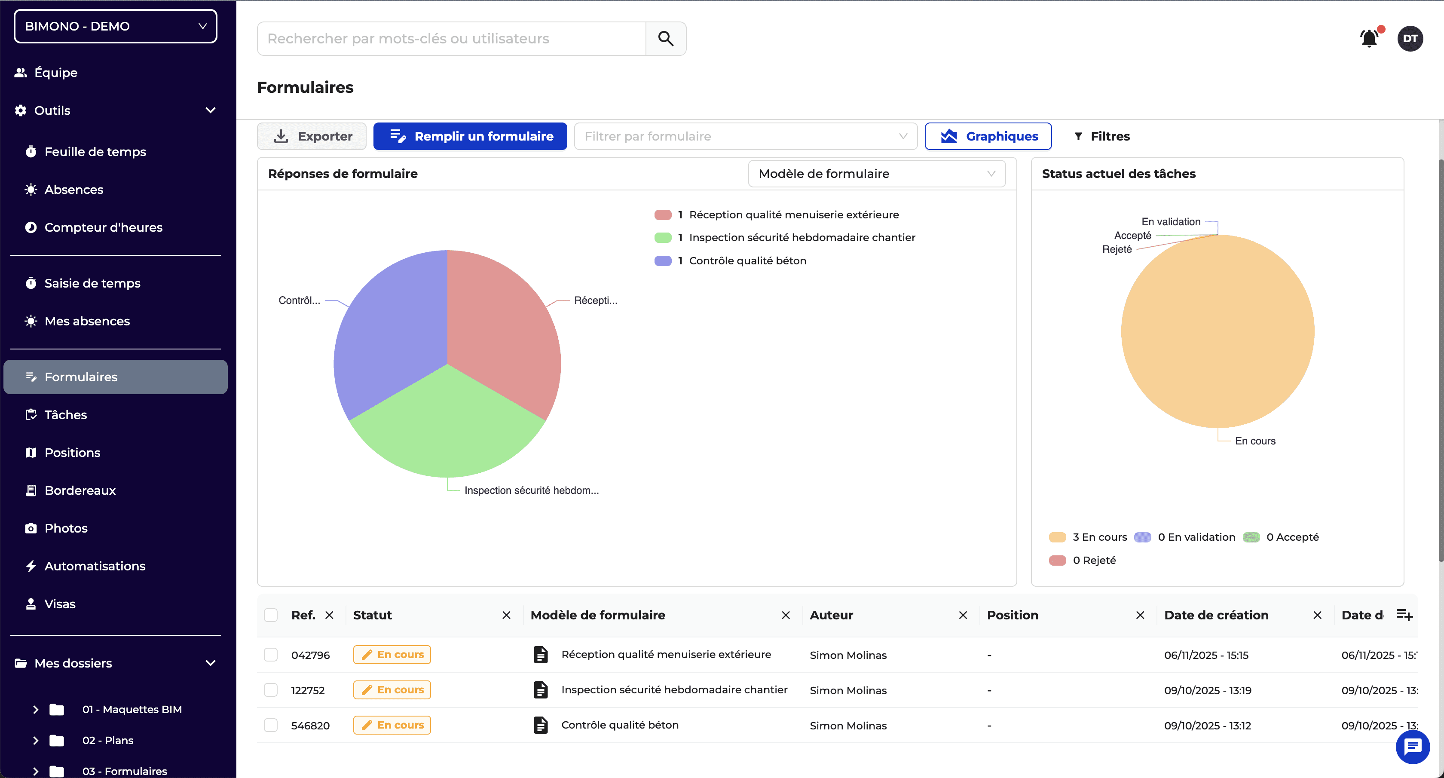Click the keyword search input field

[x=451, y=39]
